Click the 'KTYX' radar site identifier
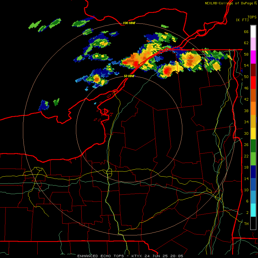This screenshot has height=258, width=258. click(137, 256)
